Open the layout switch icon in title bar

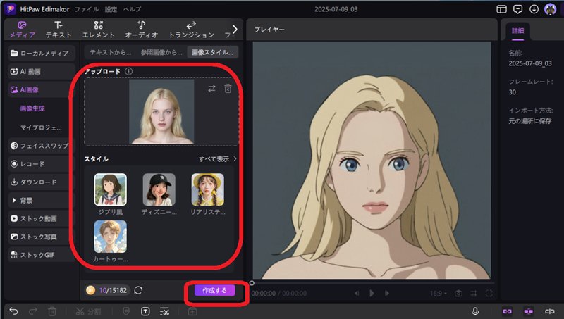point(501,9)
